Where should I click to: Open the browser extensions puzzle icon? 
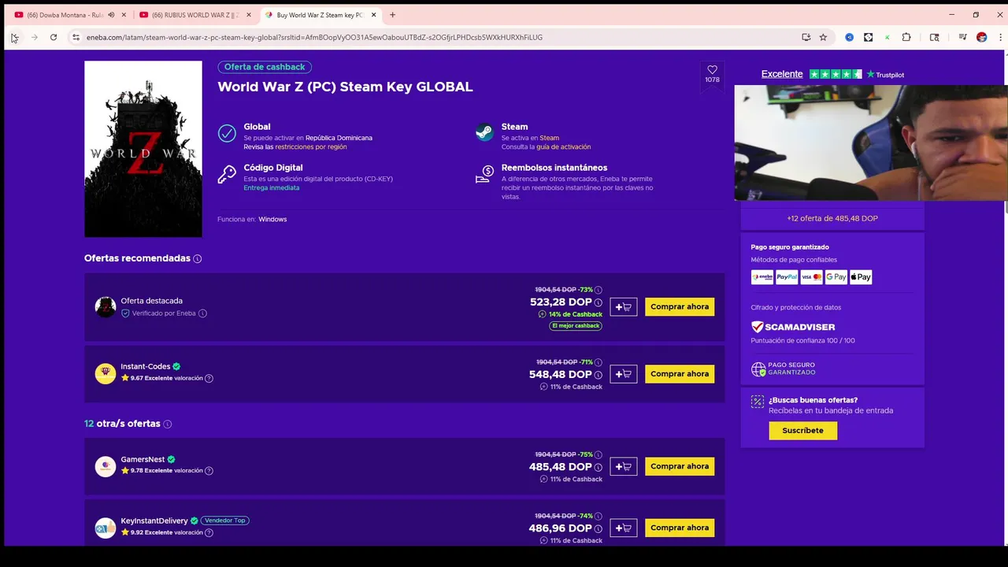[x=906, y=37]
